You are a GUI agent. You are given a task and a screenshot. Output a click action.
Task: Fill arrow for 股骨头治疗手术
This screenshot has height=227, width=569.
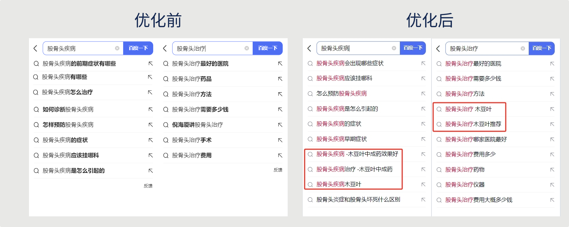pos(280,140)
